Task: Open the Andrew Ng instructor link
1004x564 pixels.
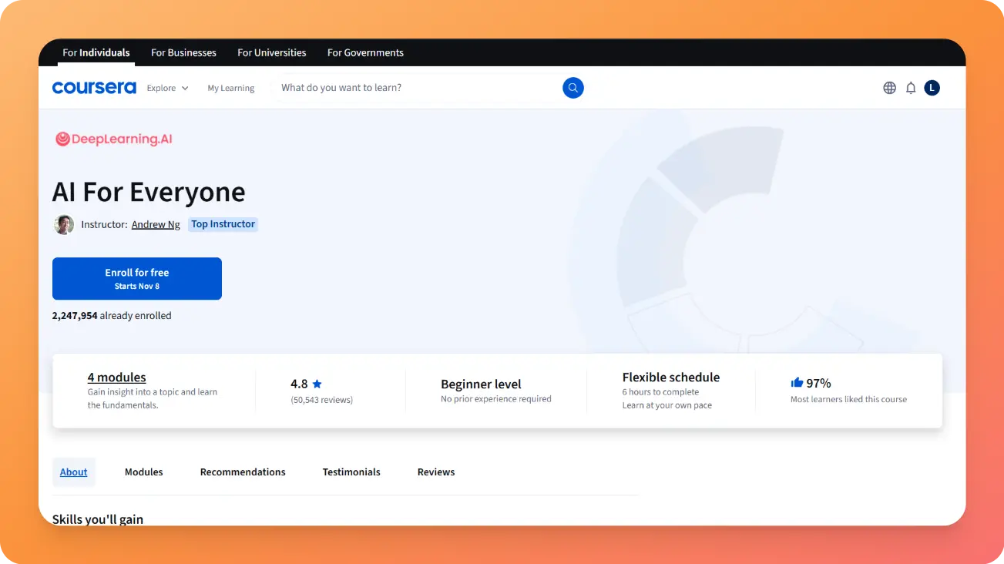Action: [x=156, y=224]
